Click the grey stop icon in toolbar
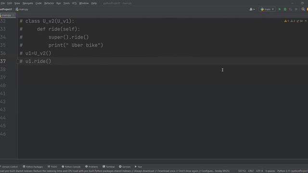This screenshot has width=308, height=173. pos(296,9)
